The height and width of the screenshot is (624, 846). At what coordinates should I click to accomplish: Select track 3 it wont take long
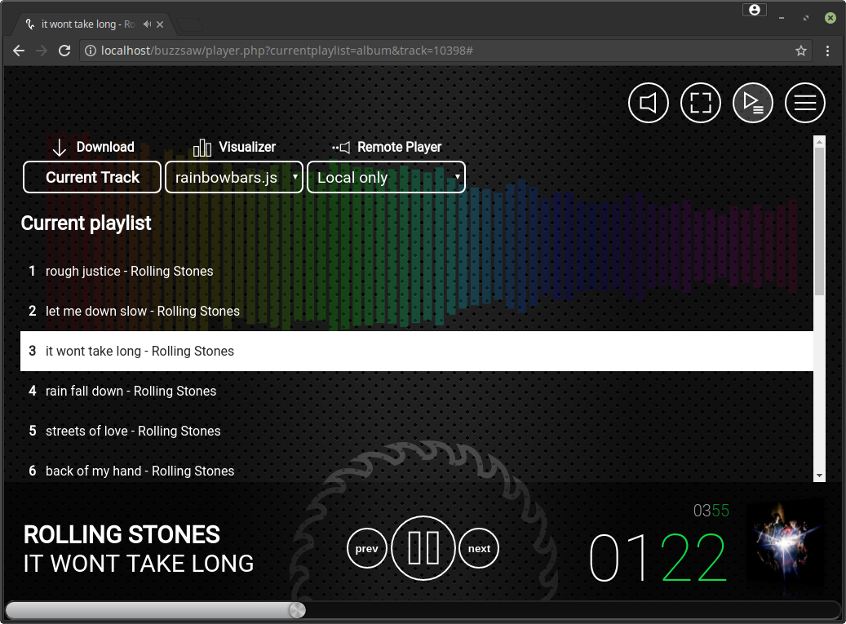pyautogui.click(x=417, y=351)
